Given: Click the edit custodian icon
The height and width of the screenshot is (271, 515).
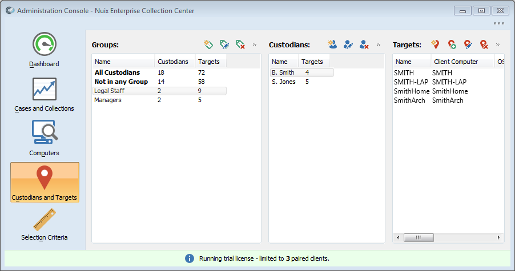Looking at the screenshot, I should point(348,45).
